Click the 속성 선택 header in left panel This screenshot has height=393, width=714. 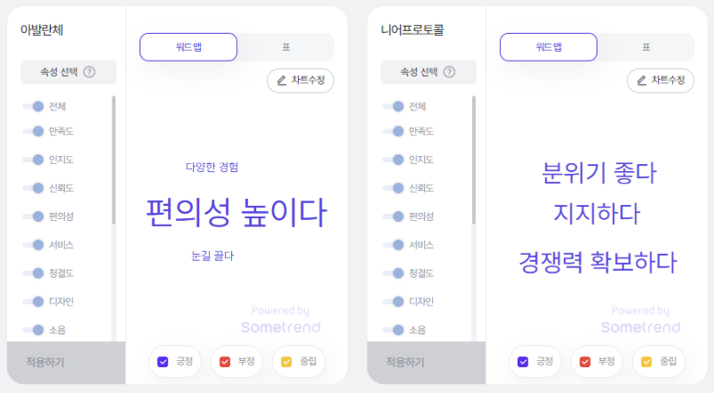click(x=62, y=73)
